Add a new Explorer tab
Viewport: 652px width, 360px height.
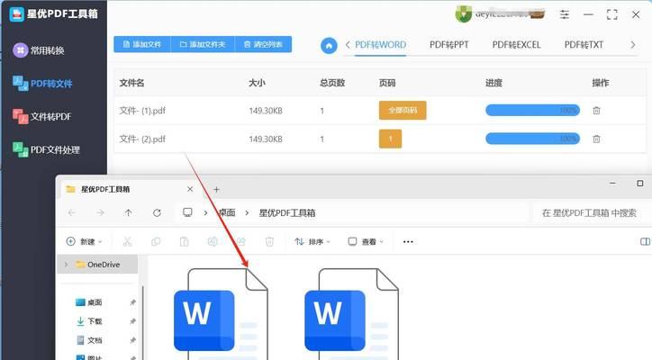(x=216, y=190)
